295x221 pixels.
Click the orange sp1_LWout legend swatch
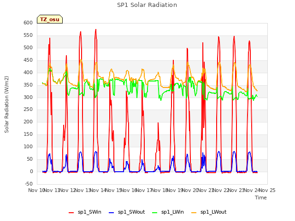[194, 213]
